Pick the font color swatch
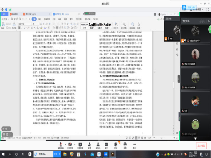This screenshot has height=158, width=211. pos(45,28)
